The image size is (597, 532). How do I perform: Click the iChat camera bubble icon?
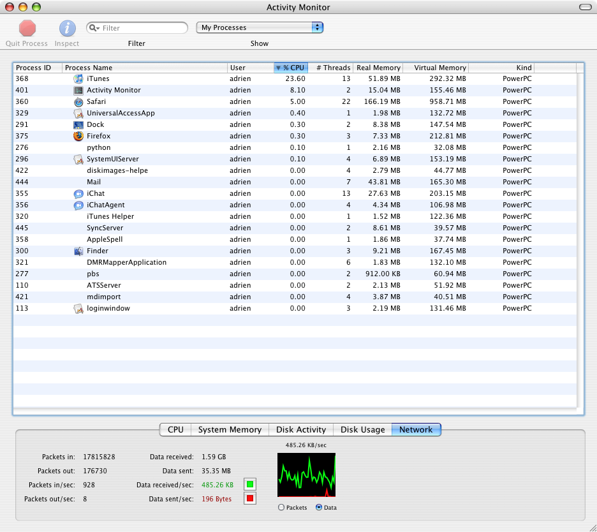78,193
